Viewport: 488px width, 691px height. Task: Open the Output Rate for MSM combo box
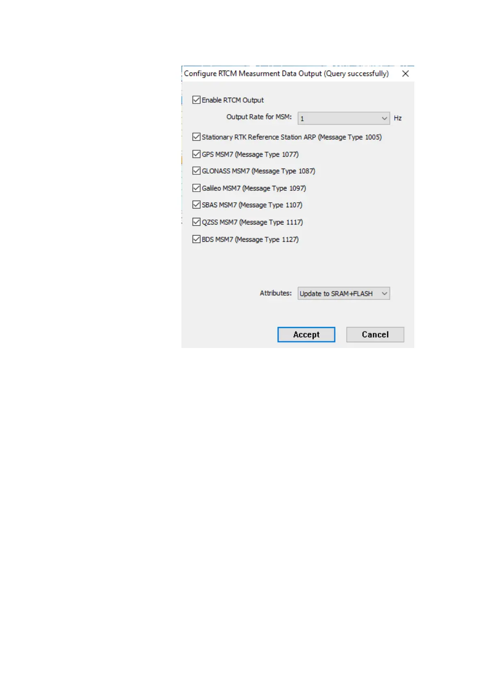click(x=343, y=118)
